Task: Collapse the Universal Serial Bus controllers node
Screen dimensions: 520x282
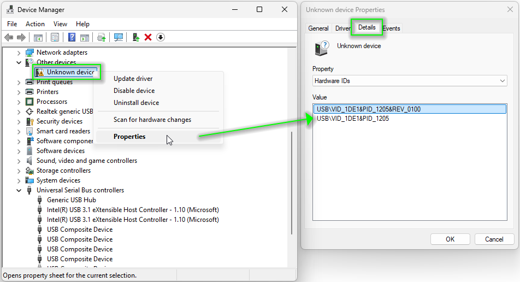Action: [19, 190]
